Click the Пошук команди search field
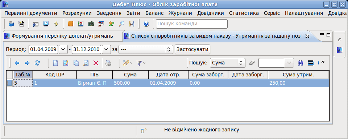The height and width of the screenshot is (139, 348). [192, 24]
